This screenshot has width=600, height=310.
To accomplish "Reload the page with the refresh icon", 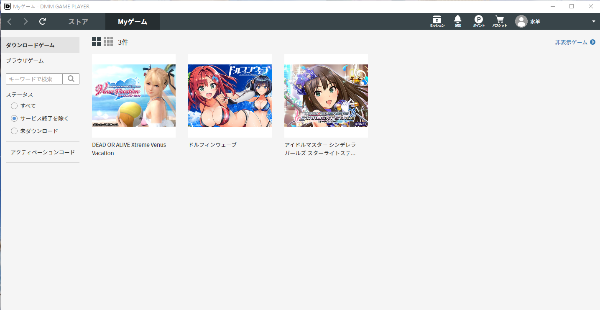I will coord(43,21).
